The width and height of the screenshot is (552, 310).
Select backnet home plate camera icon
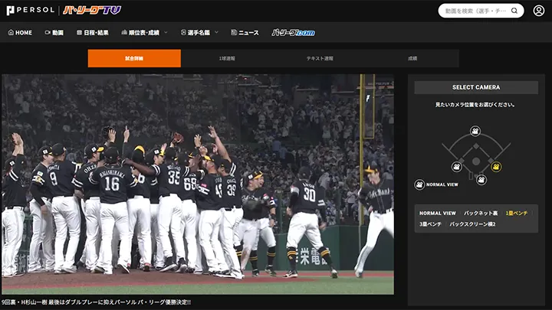(481, 180)
